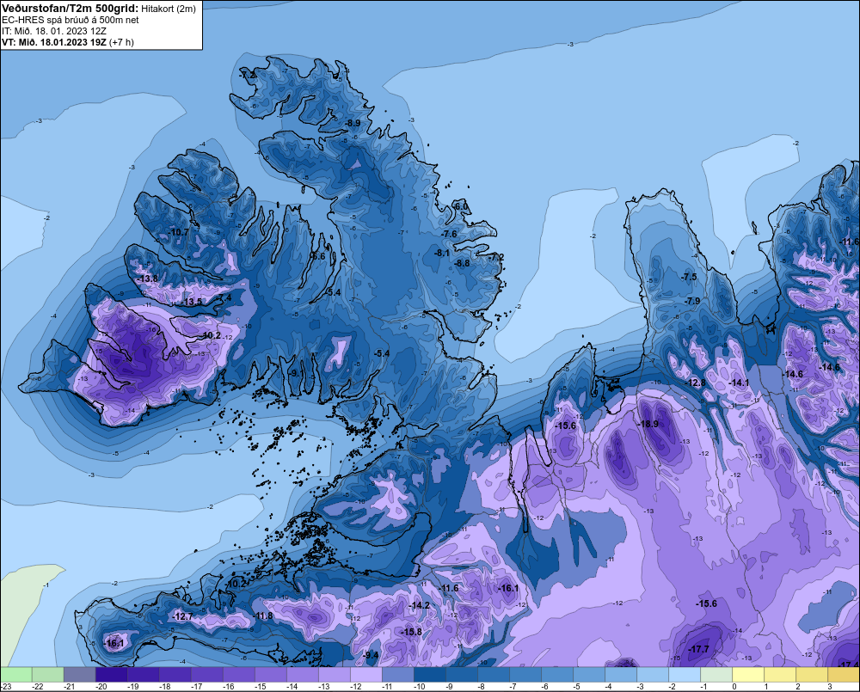Click the -17.4 temperature value on the map

(x=849, y=664)
